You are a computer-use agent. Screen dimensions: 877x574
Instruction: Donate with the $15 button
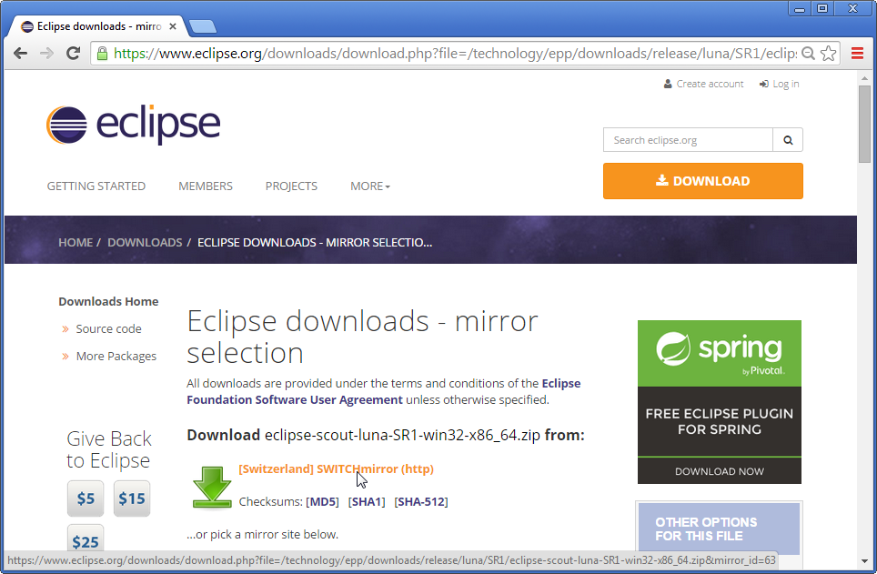[x=132, y=498]
